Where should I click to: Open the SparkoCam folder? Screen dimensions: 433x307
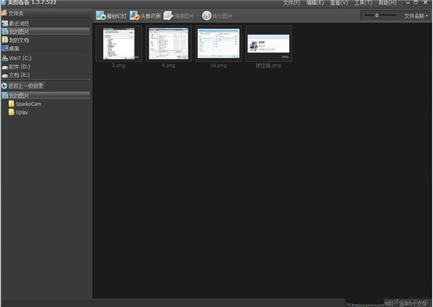tap(28, 104)
